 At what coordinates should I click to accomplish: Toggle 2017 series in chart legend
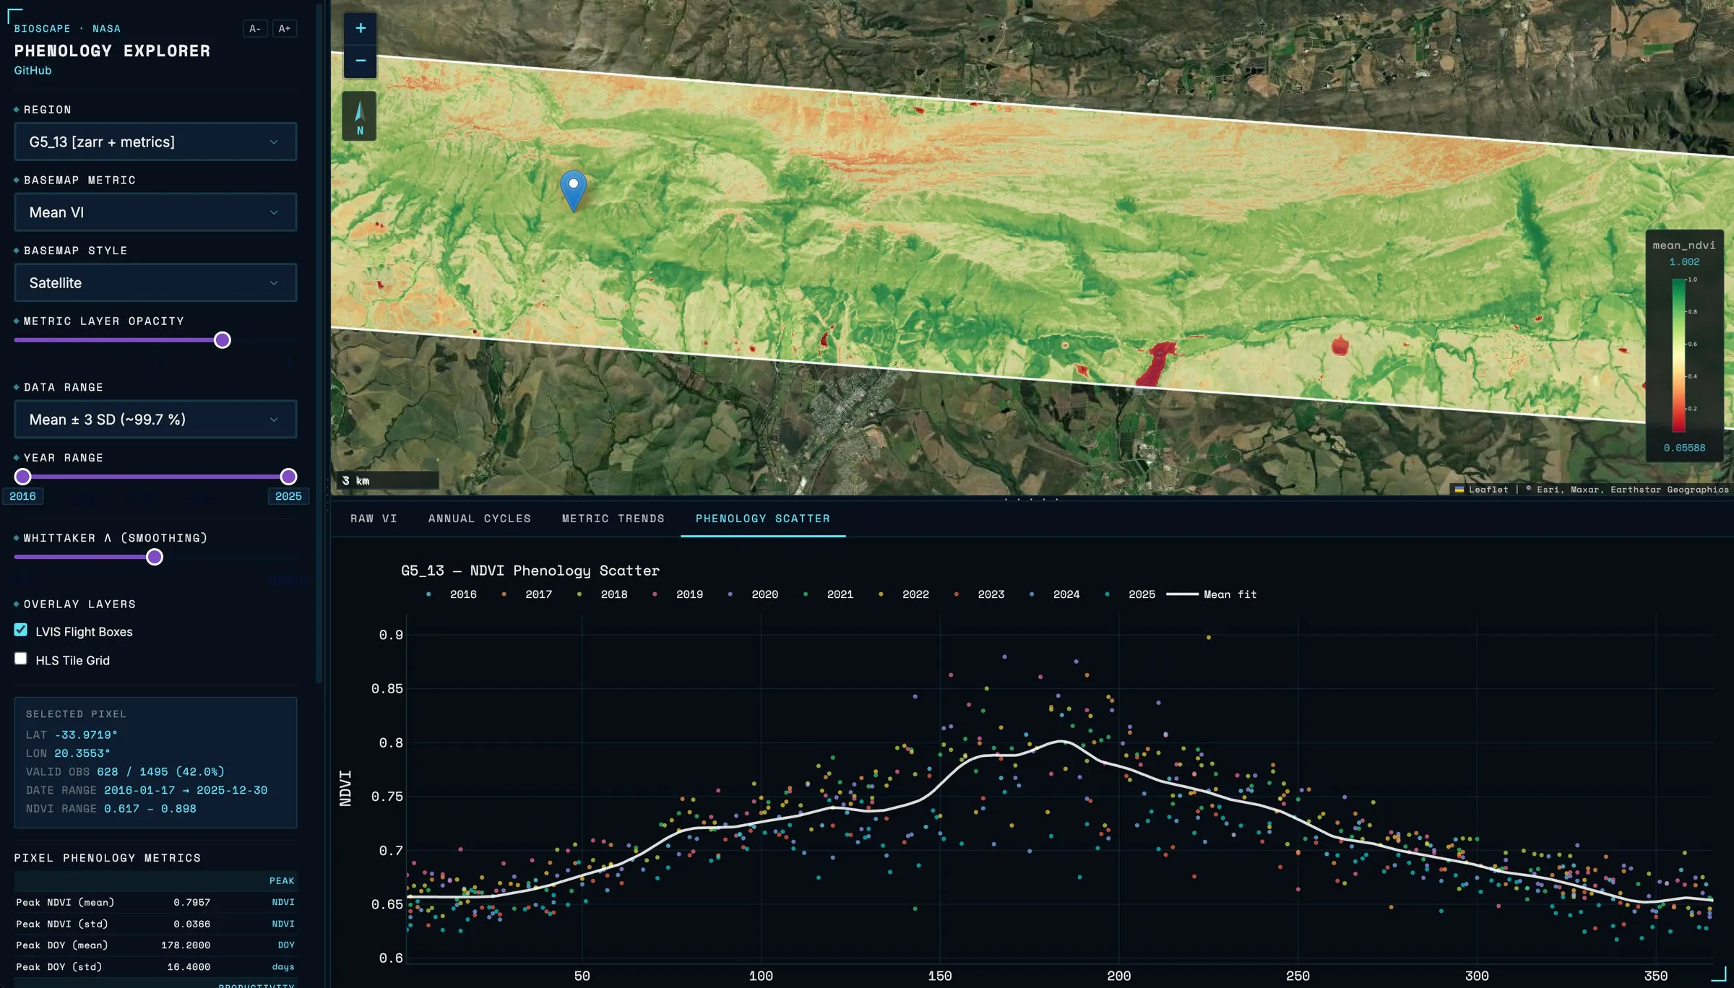point(527,594)
